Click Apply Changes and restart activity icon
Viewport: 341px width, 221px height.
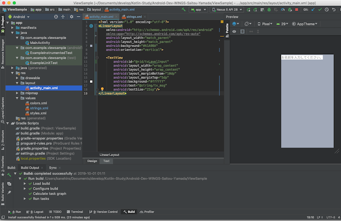pos(255,10)
